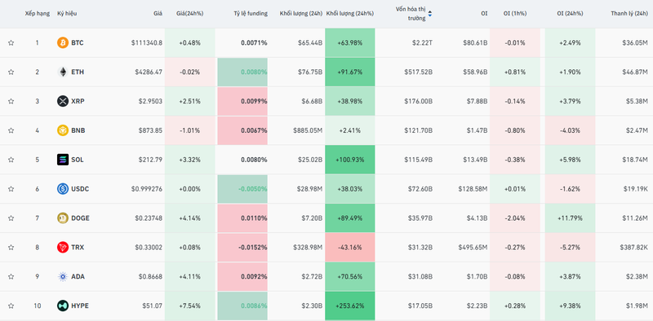Toggle favorite star for BTC row
The width and height of the screenshot is (653, 321).
(x=11, y=43)
